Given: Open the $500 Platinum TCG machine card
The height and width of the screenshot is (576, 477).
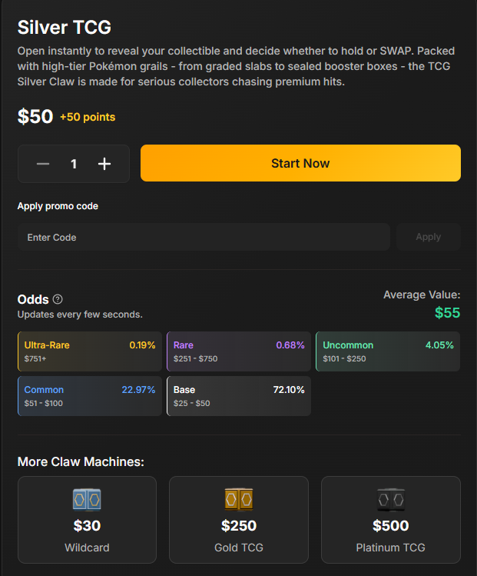Looking at the screenshot, I should [x=391, y=520].
